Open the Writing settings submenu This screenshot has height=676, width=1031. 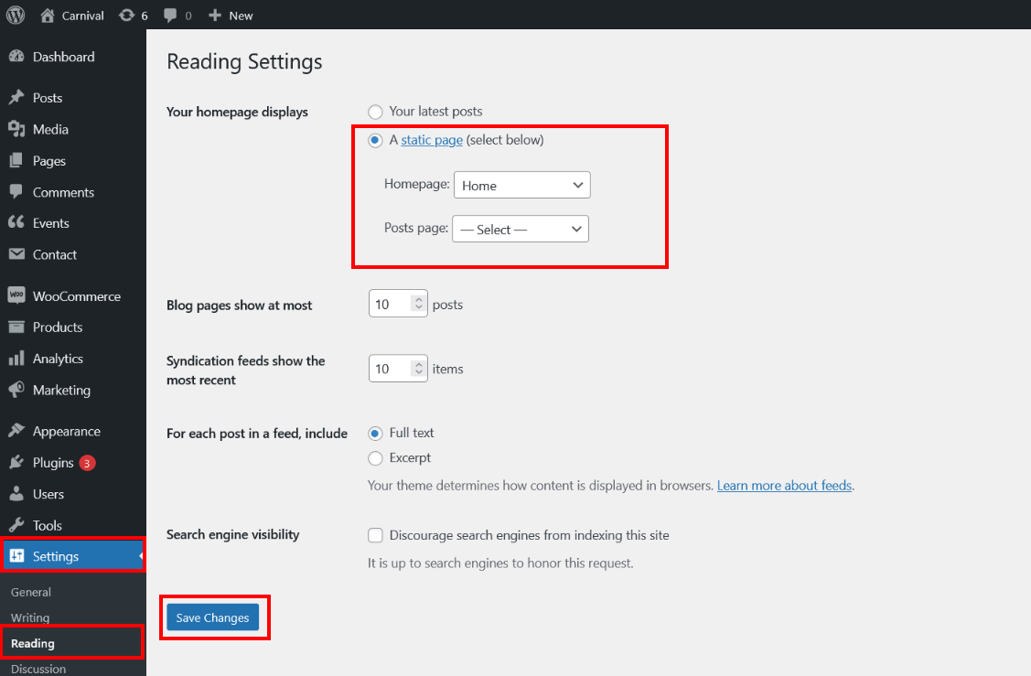pyautogui.click(x=30, y=617)
